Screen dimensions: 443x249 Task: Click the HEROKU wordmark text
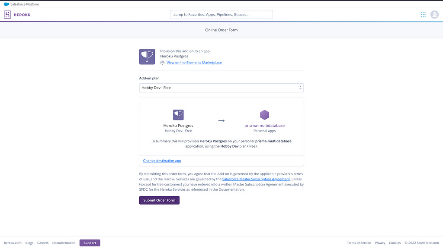pyautogui.click(x=22, y=15)
